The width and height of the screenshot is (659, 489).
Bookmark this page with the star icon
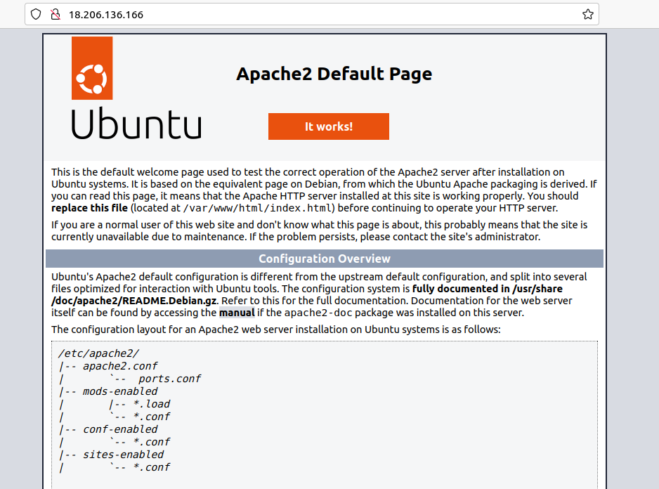[x=588, y=14]
